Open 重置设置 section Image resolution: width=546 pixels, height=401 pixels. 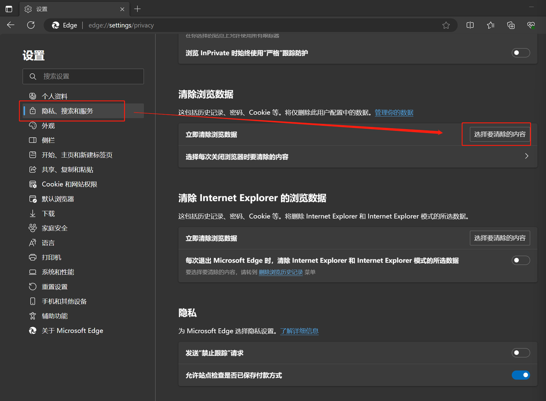[83, 286]
